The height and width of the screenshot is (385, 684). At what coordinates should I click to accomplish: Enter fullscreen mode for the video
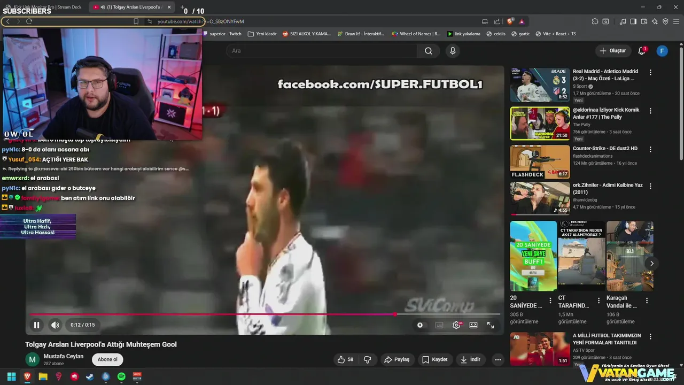coord(491,325)
